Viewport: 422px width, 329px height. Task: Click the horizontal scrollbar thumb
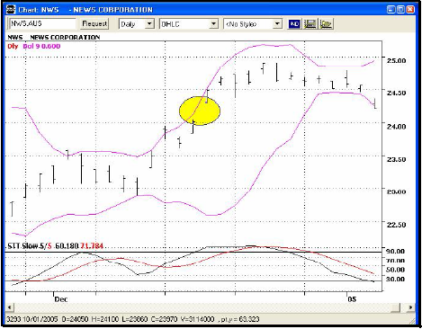click(397, 307)
